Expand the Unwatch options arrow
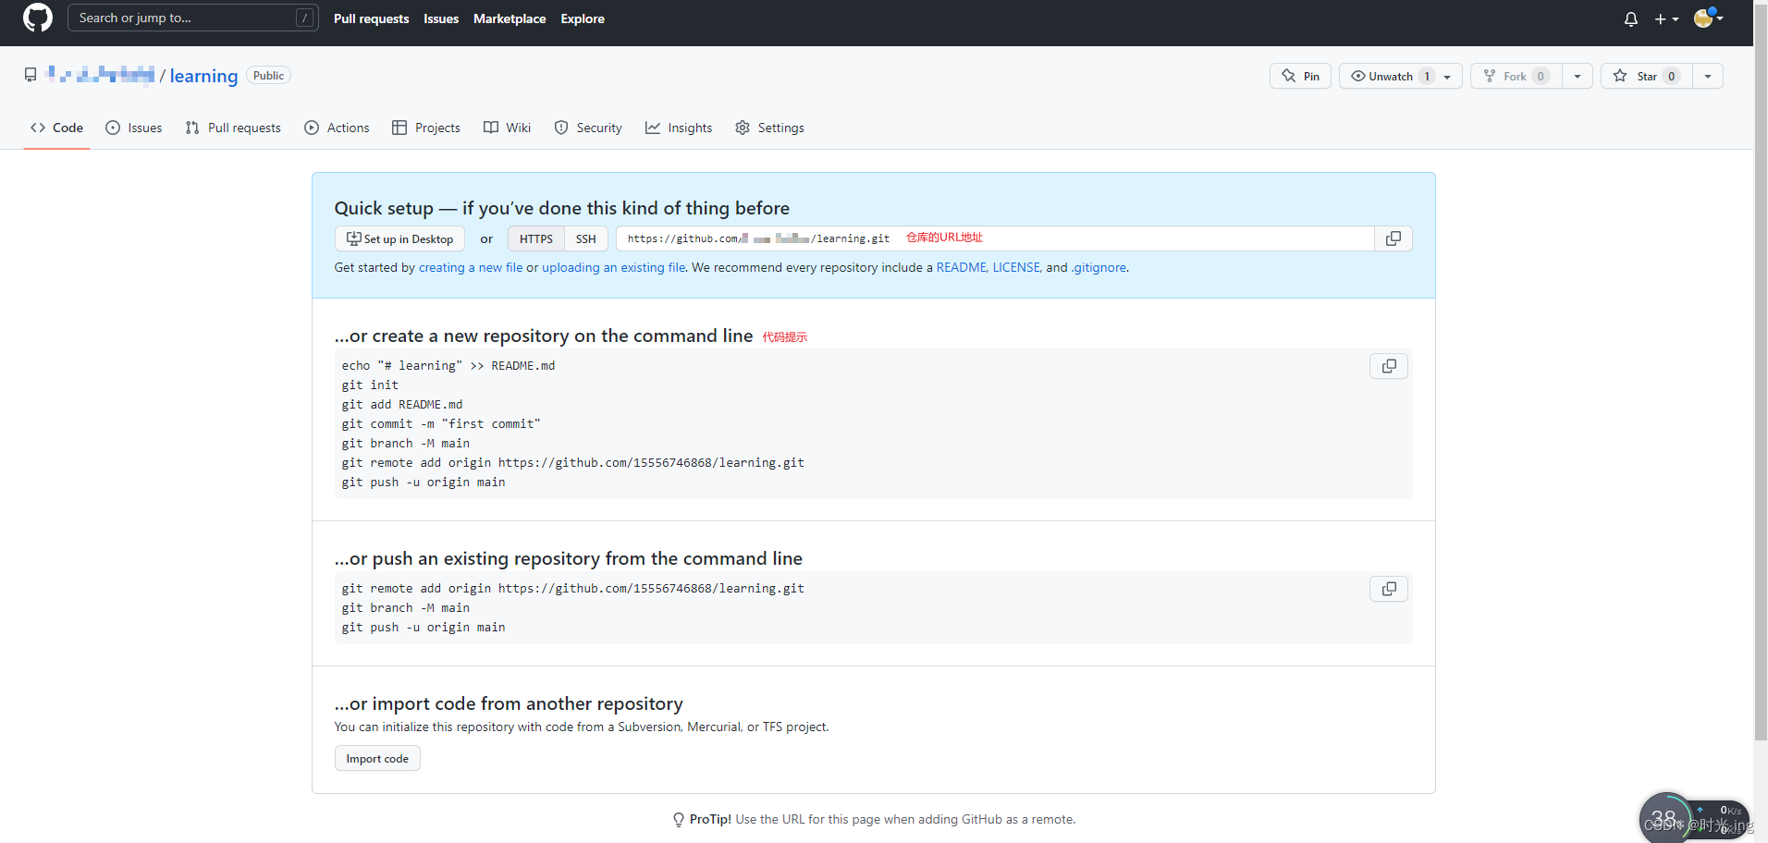The height and width of the screenshot is (843, 1768). pos(1448,76)
